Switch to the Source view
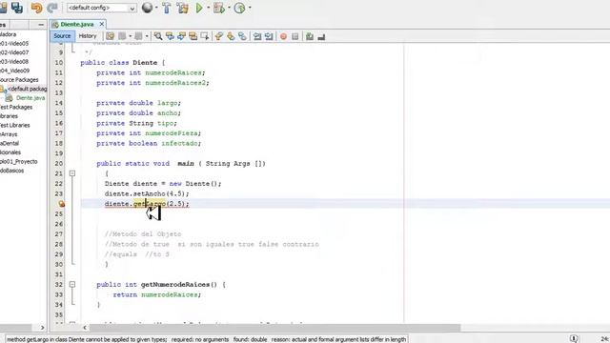The image size is (610, 343). (62, 36)
